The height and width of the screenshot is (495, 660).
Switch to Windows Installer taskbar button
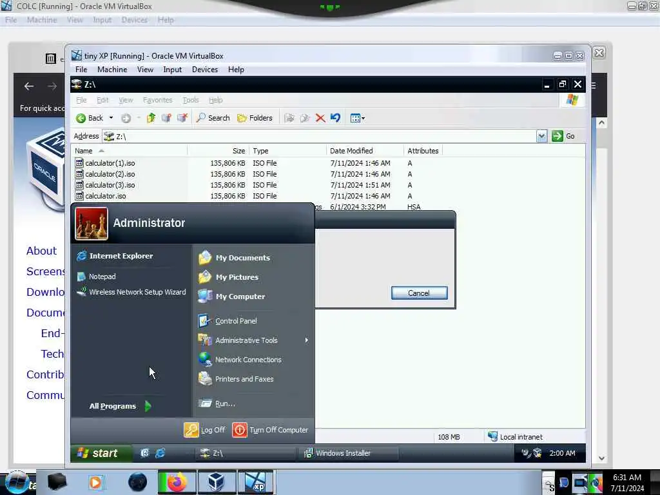349,453
